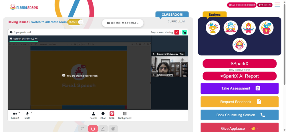286x132 pixels.
Task: Click the Request Feedback button
Action: click(x=239, y=102)
